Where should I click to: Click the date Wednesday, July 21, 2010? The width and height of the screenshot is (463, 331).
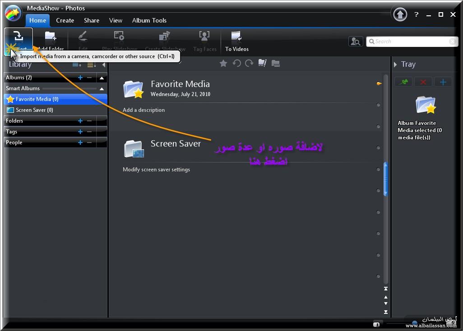click(x=181, y=94)
